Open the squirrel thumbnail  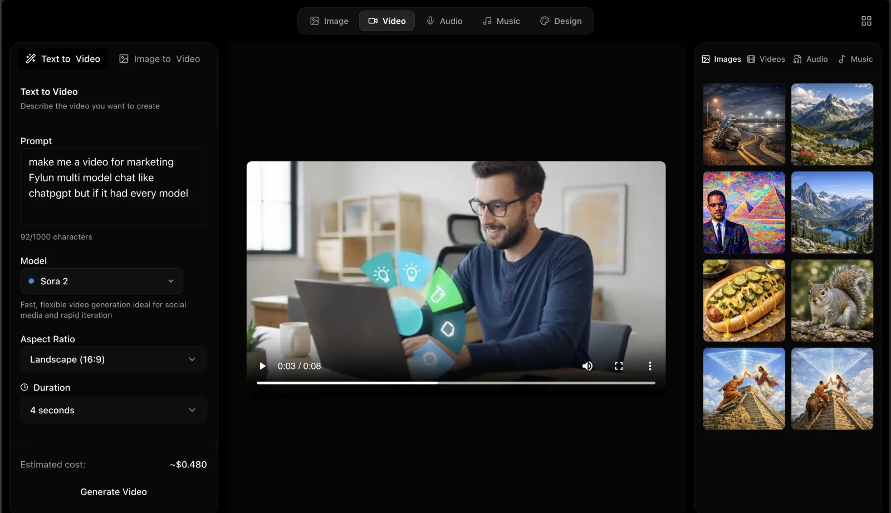click(x=833, y=300)
